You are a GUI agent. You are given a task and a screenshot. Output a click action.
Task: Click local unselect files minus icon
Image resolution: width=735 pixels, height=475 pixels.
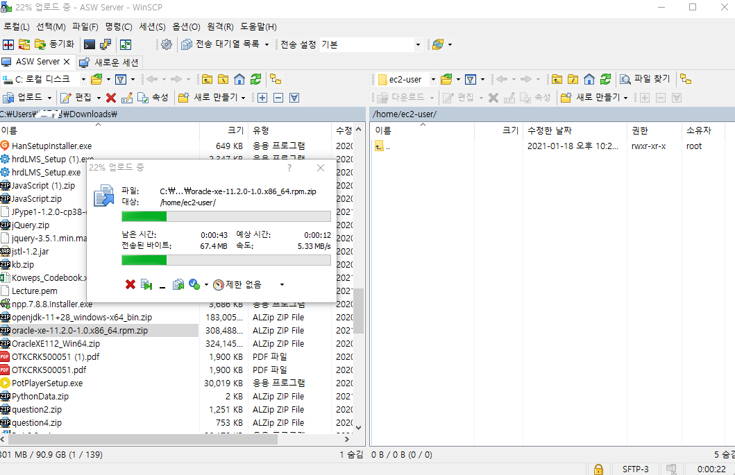click(x=278, y=98)
